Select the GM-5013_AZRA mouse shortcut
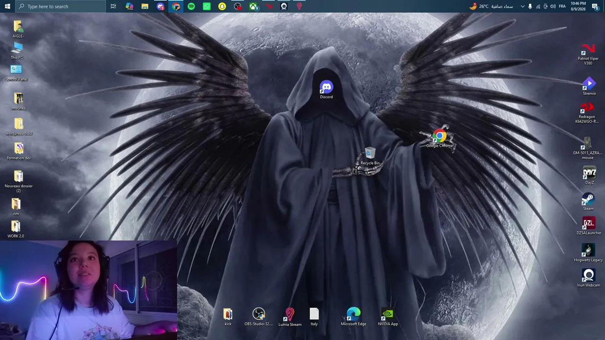The height and width of the screenshot is (340, 605). (x=588, y=148)
